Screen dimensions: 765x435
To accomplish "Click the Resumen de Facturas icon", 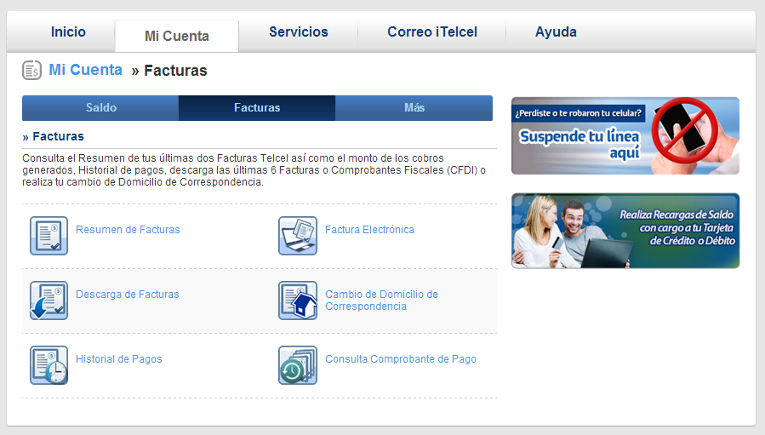I will (x=49, y=236).
